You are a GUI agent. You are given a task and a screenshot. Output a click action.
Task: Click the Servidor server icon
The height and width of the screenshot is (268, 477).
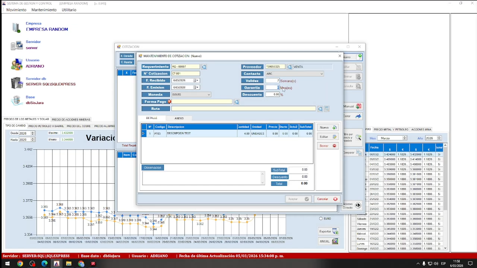[x=16, y=45]
